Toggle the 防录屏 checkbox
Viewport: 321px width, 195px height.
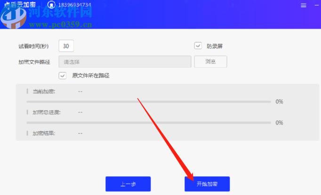coord(198,46)
